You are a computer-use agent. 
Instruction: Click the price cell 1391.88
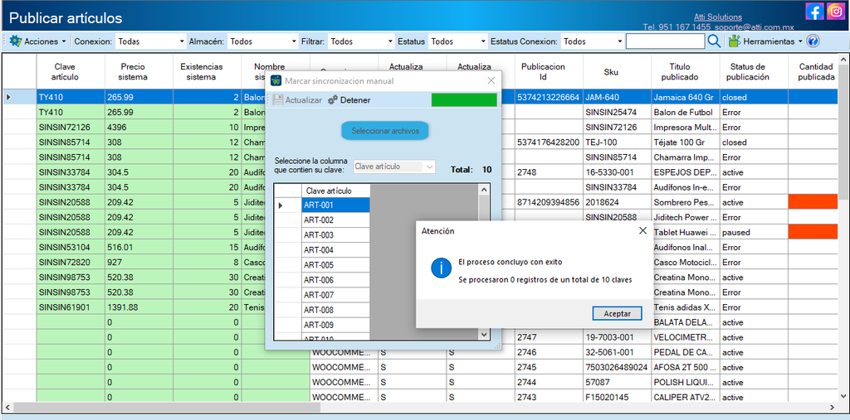(139, 307)
